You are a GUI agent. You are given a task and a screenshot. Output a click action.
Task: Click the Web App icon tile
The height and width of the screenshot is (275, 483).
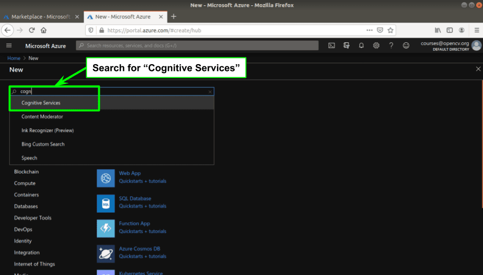tap(106, 178)
